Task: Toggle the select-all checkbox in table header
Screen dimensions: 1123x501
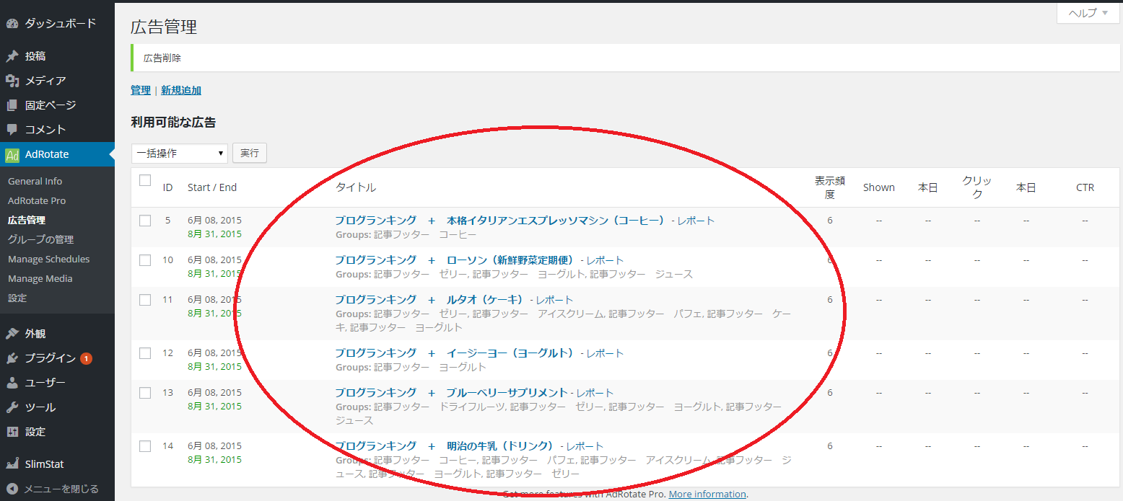Action: click(x=145, y=180)
